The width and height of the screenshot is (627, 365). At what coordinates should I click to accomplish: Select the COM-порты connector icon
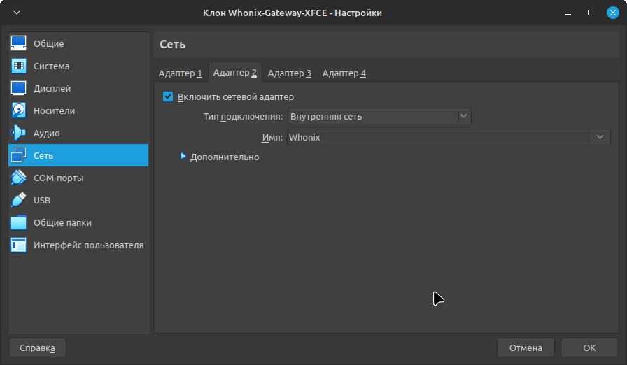[19, 178]
